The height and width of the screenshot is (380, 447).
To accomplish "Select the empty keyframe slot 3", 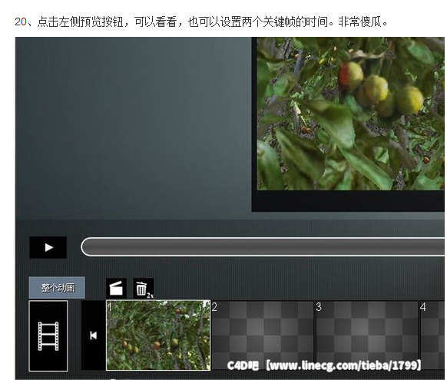I will (x=366, y=335).
